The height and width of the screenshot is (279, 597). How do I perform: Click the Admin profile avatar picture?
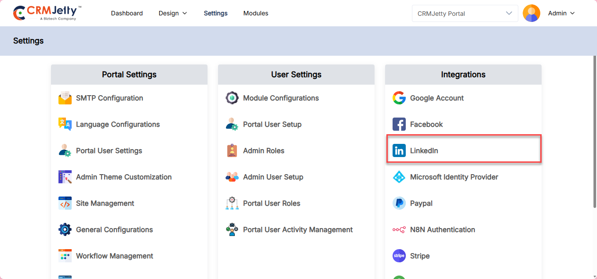point(531,13)
